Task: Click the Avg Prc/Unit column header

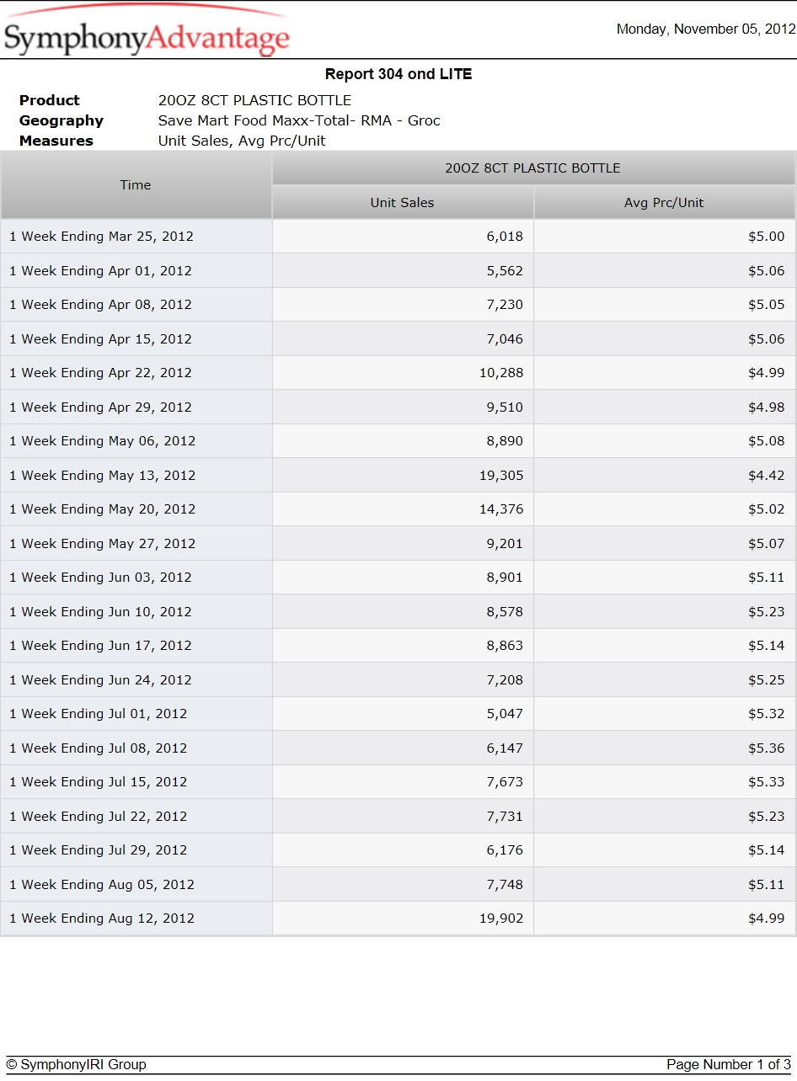Action: (664, 202)
